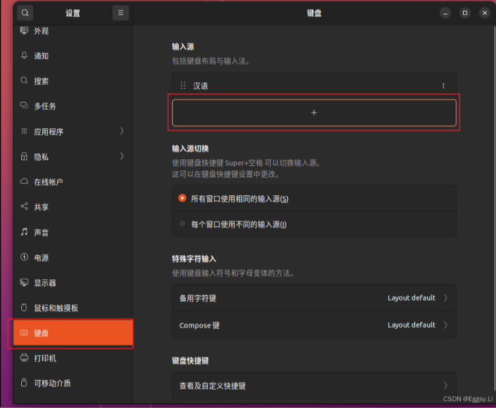Go to 显示器 settings in sidebar
496x408 pixels.
(45, 283)
